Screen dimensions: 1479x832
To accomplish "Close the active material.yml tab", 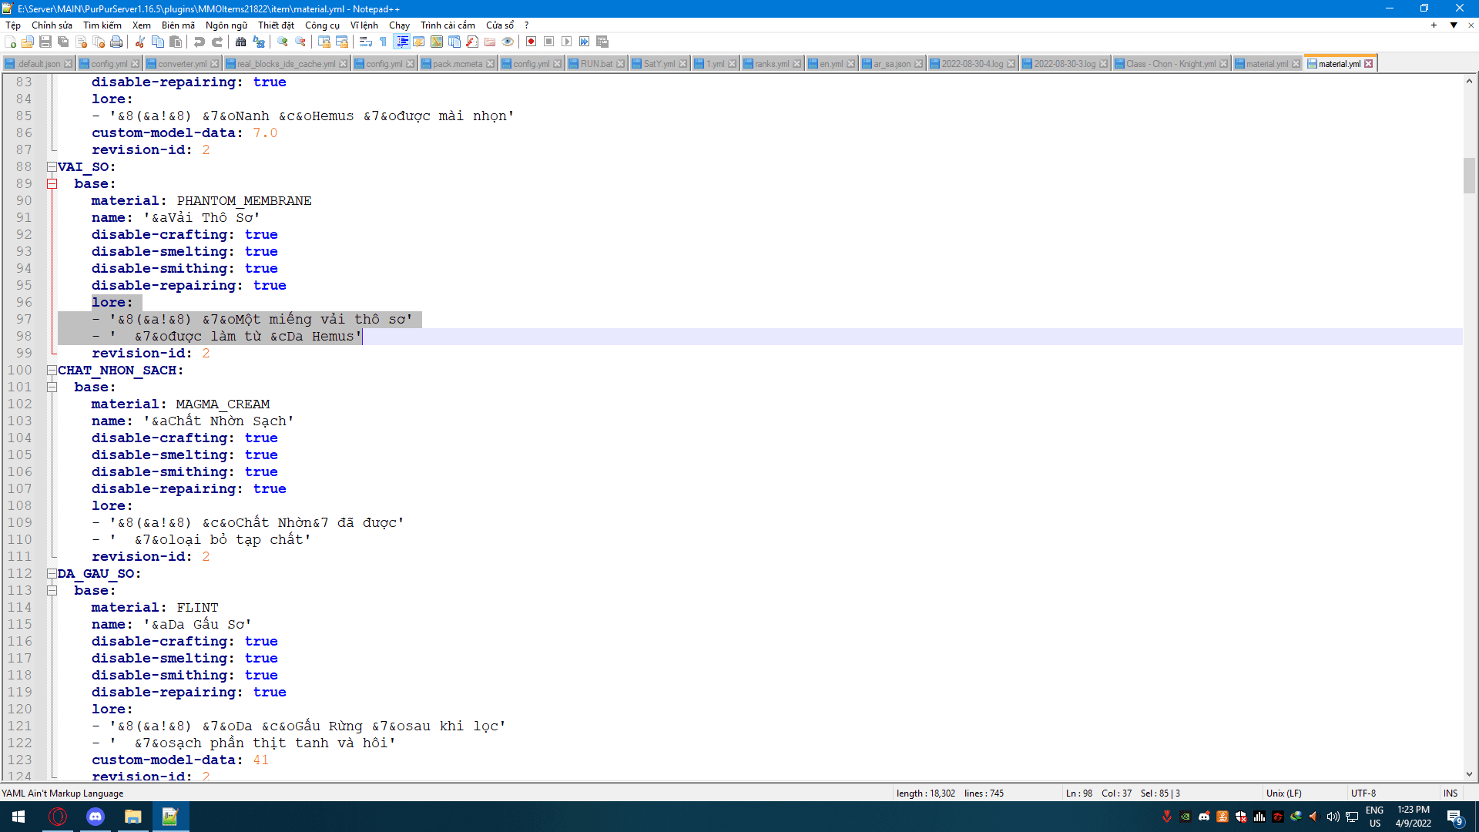I will click(1369, 64).
